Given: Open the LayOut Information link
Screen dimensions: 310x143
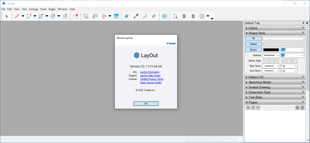Looking at the screenshot, I should 150,72.
